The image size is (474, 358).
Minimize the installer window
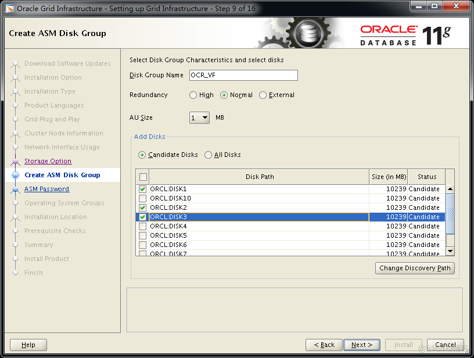(x=419, y=6)
